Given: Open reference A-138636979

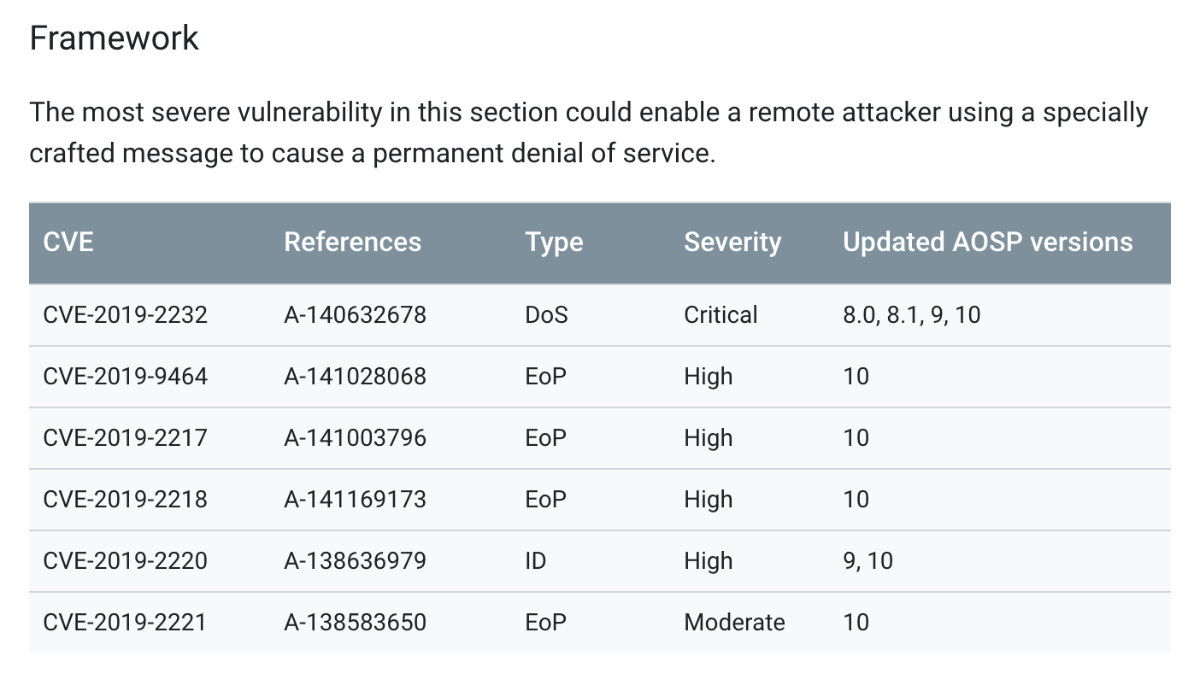Looking at the screenshot, I should [x=355, y=561].
